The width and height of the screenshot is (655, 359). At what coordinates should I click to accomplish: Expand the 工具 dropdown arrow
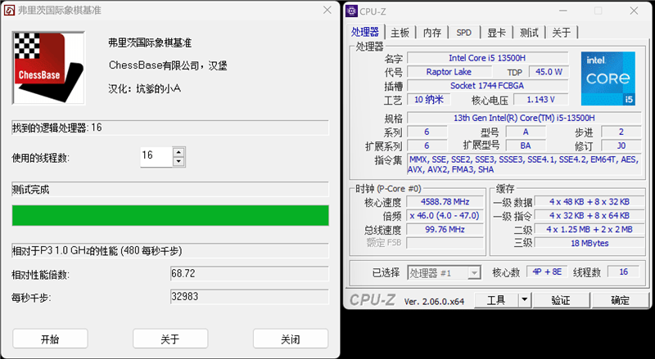524,300
